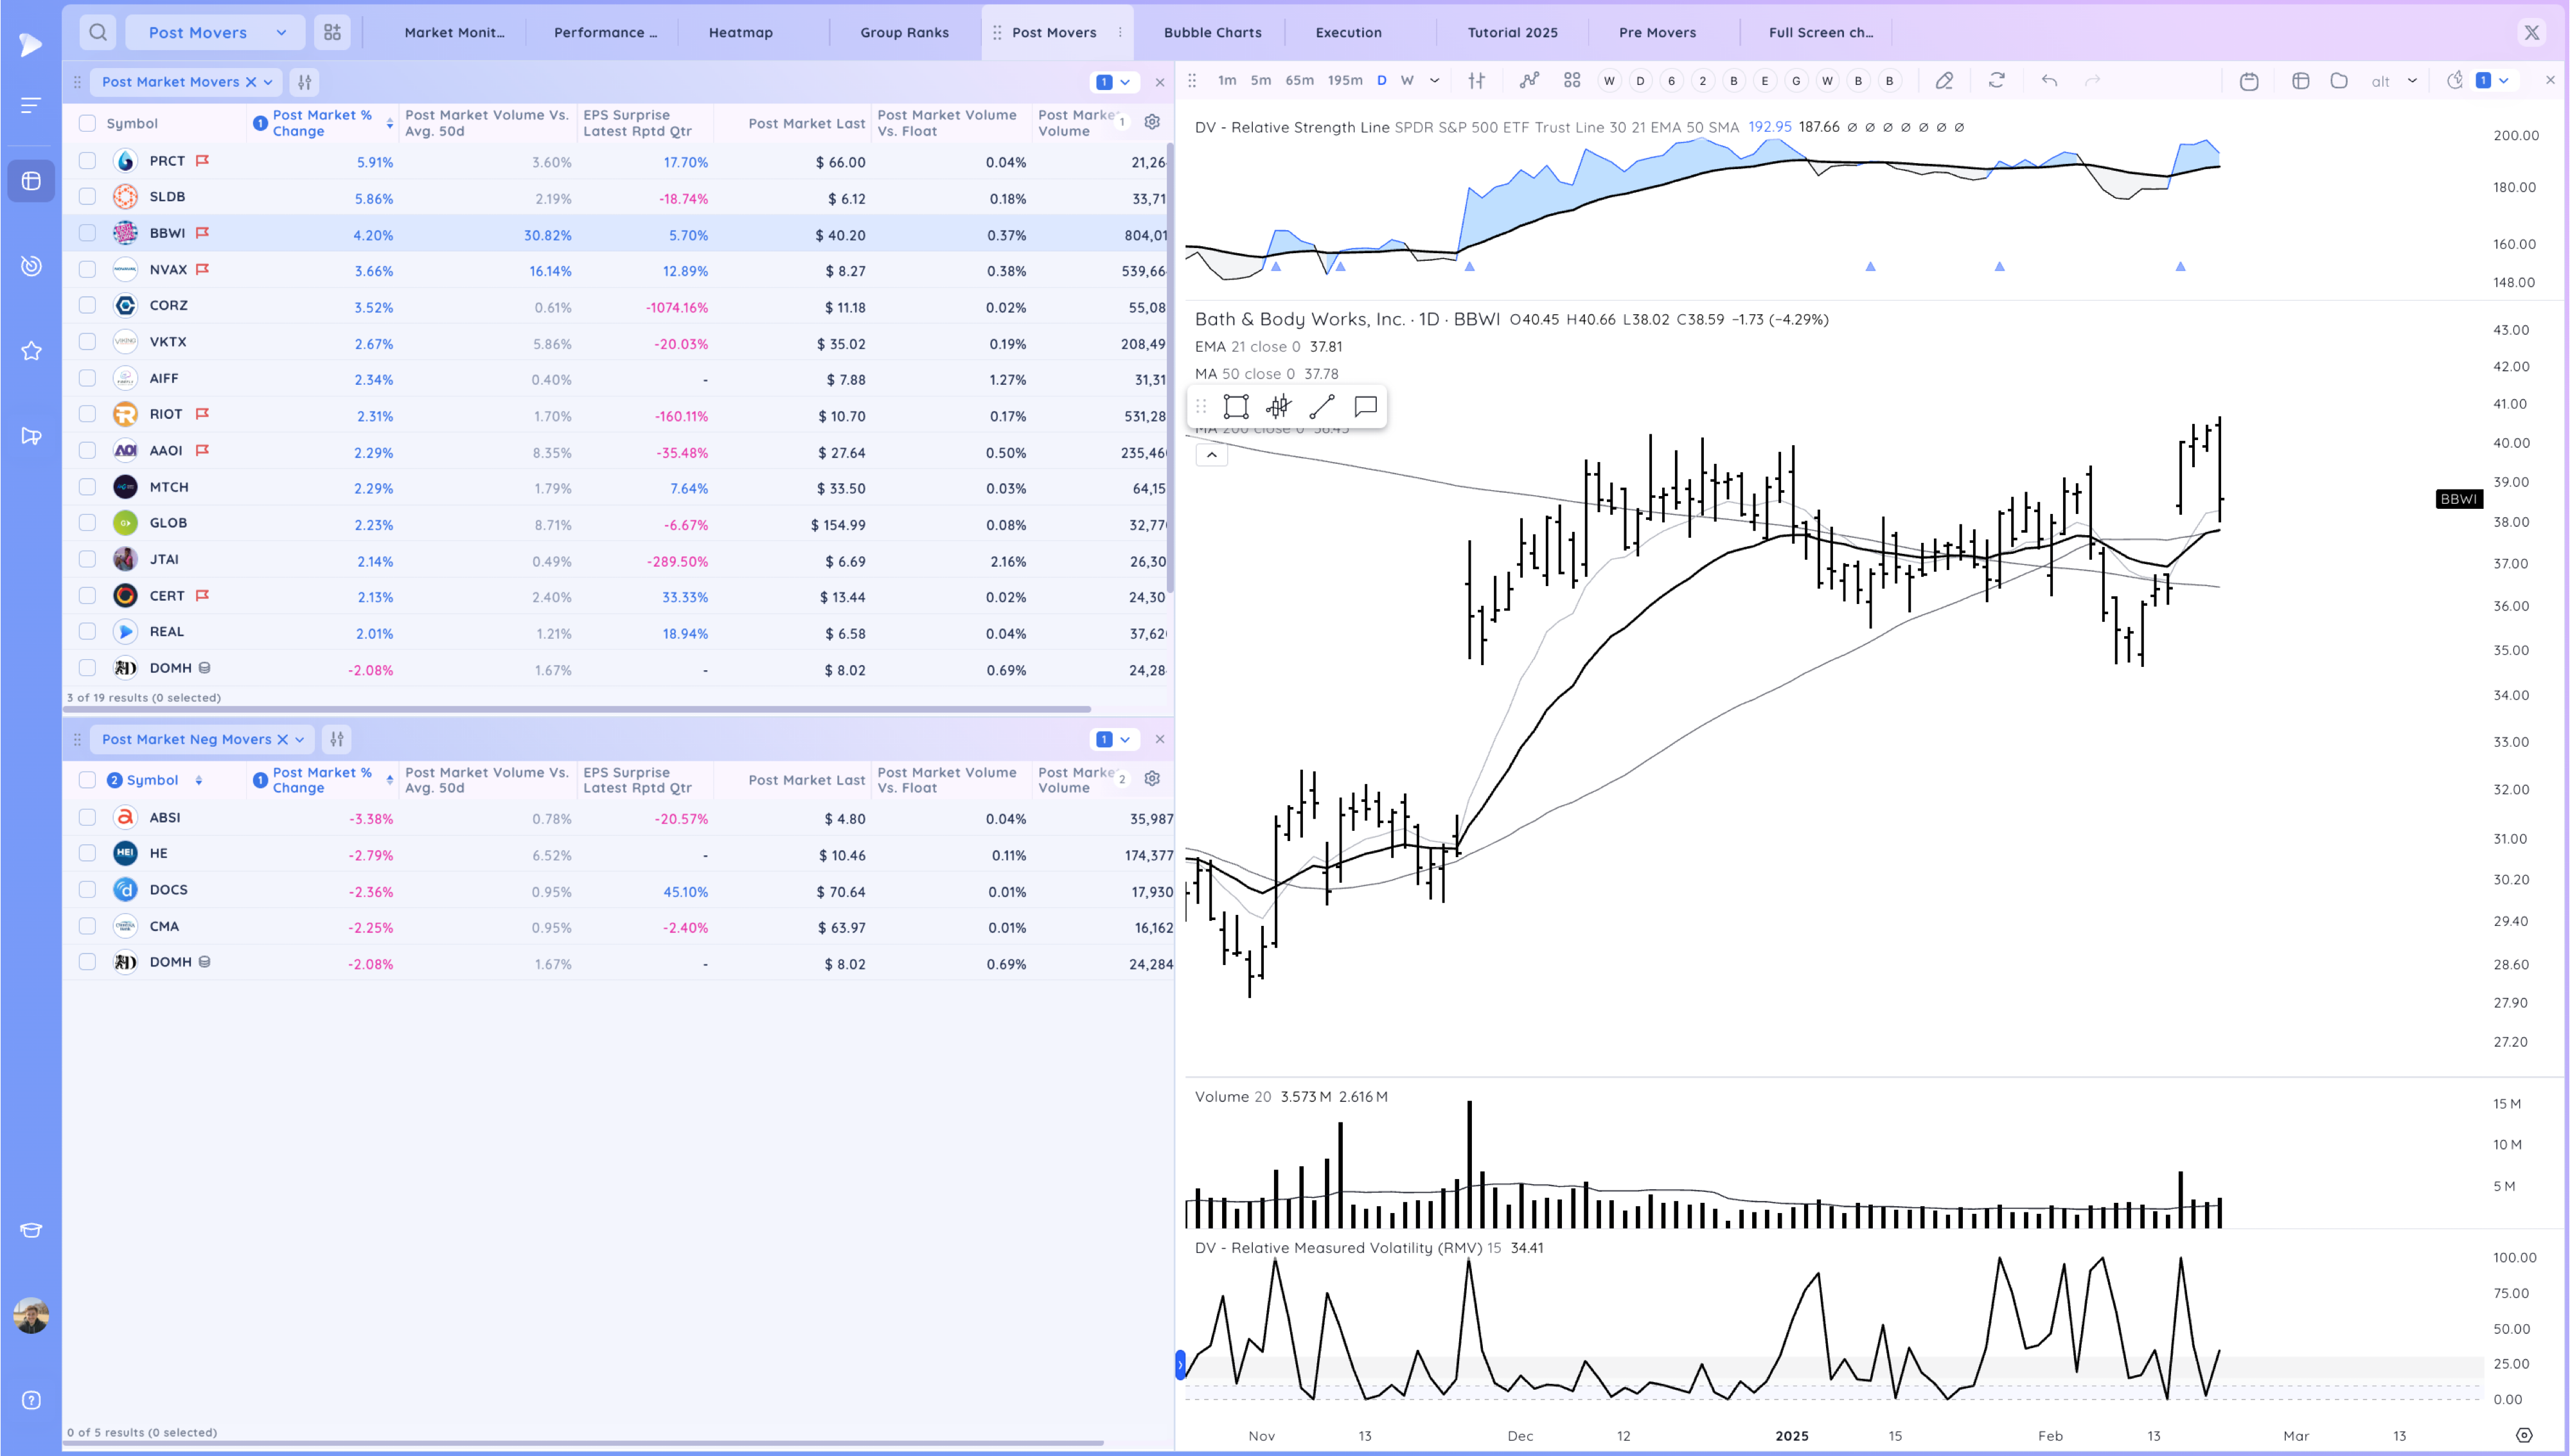Open the radar target icon in the left sidebar
Screen dimensions: 2570x1456
pos(31,265)
